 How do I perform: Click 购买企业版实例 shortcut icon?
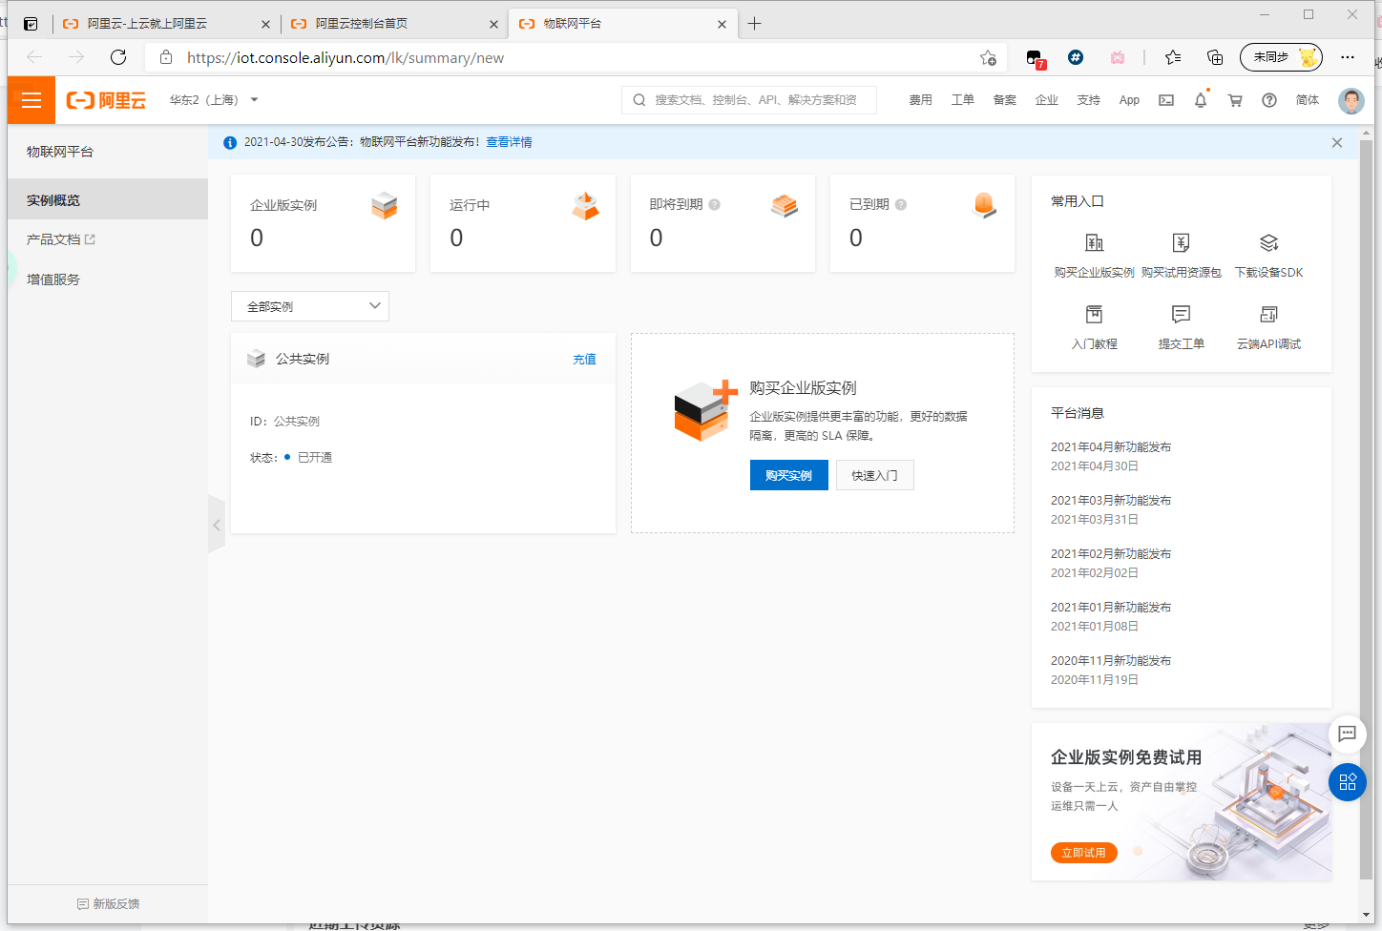tap(1095, 243)
